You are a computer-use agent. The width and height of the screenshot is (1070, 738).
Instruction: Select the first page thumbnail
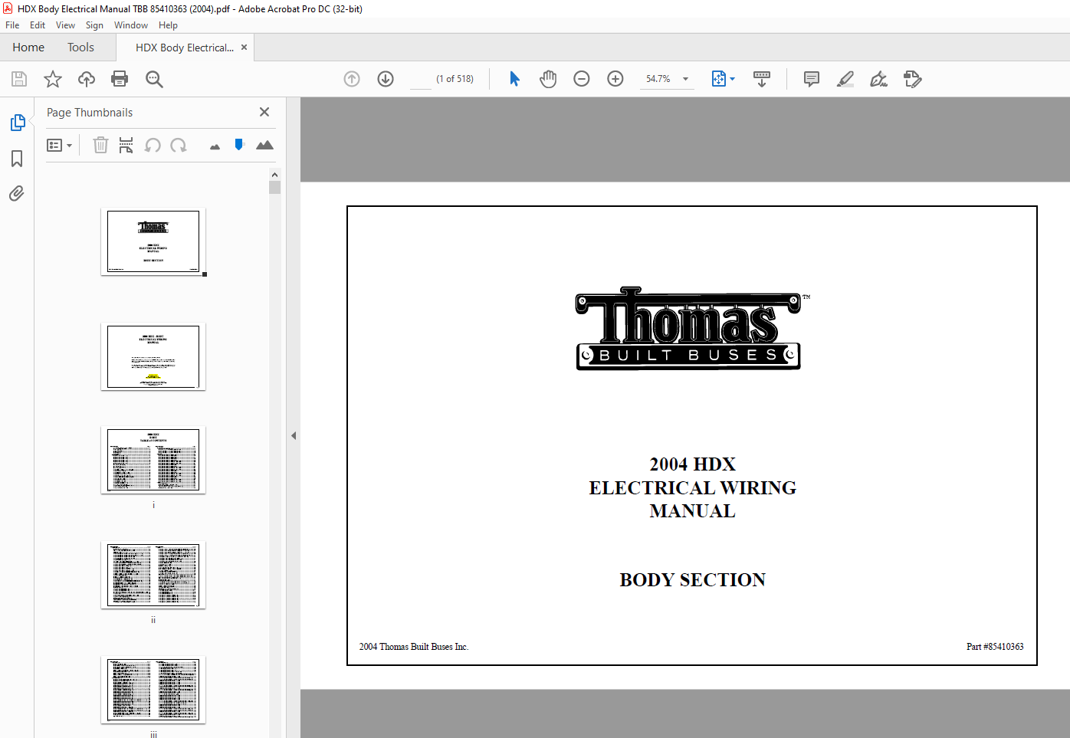click(153, 241)
